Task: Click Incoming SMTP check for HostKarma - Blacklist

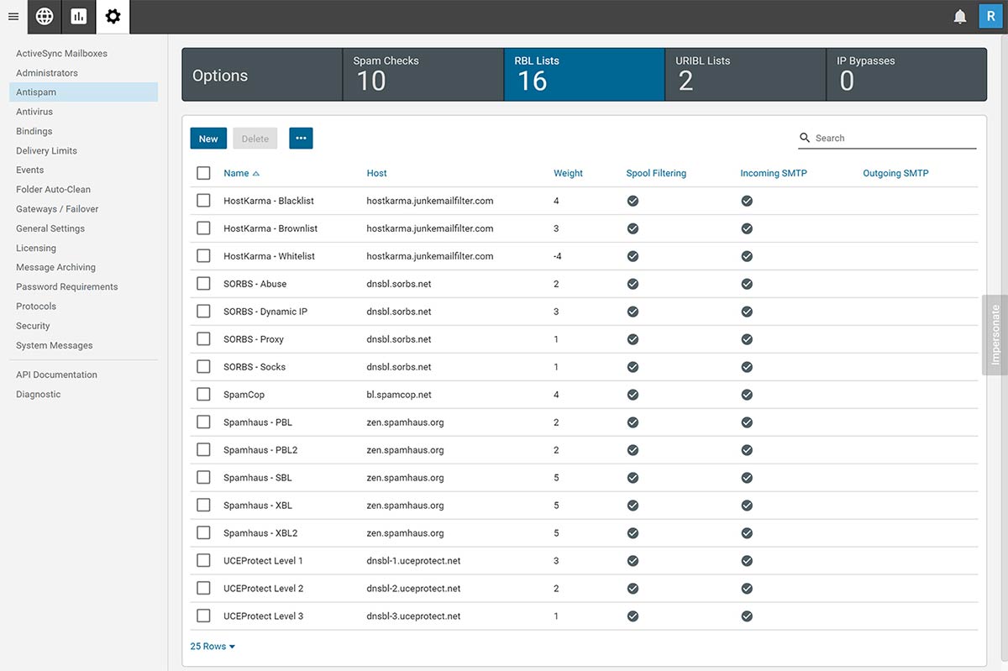Action: [747, 201]
